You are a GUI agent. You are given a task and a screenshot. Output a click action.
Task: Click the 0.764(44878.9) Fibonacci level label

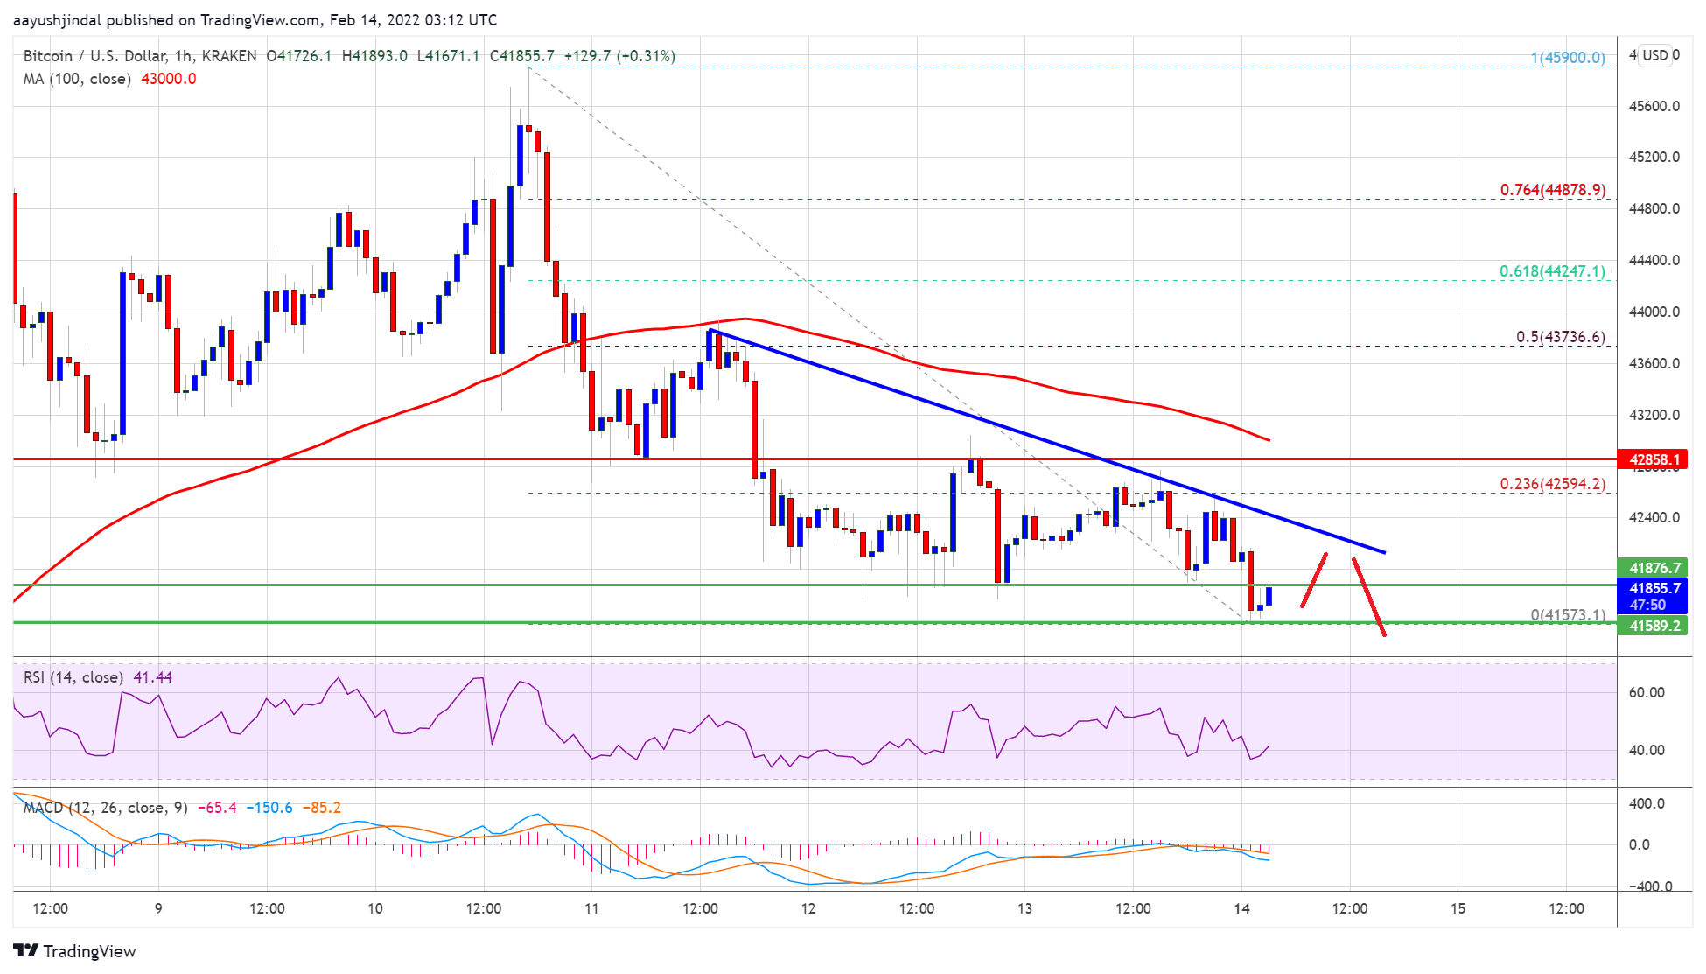coord(1552,190)
